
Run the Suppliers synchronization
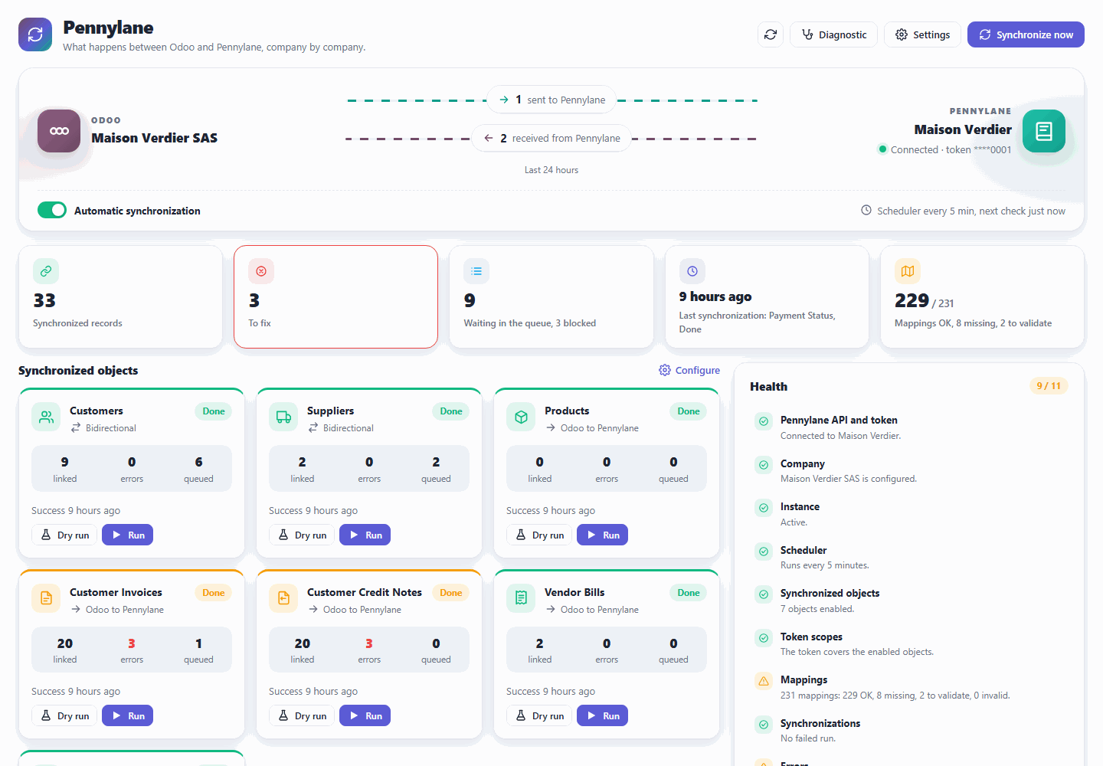[365, 535]
